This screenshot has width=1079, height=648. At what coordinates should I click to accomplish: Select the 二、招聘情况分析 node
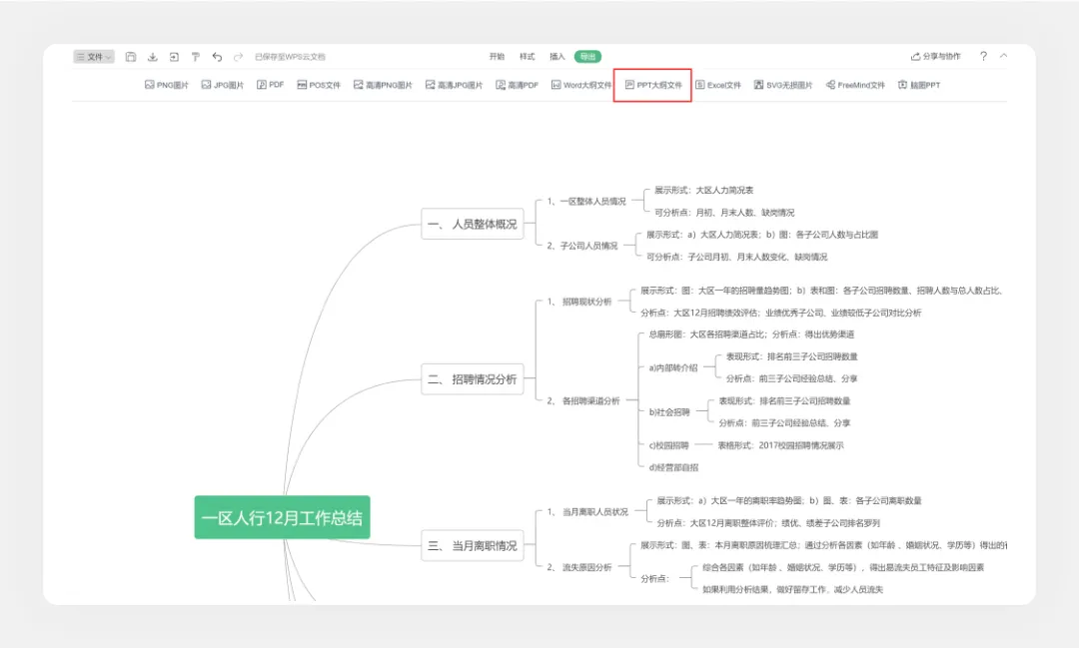coord(473,379)
